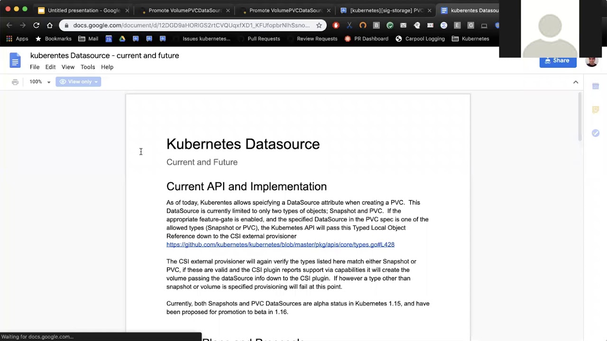The width and height of the screenshot is (607, 341).
Task: Open the View menu
Action: (68, 67)
